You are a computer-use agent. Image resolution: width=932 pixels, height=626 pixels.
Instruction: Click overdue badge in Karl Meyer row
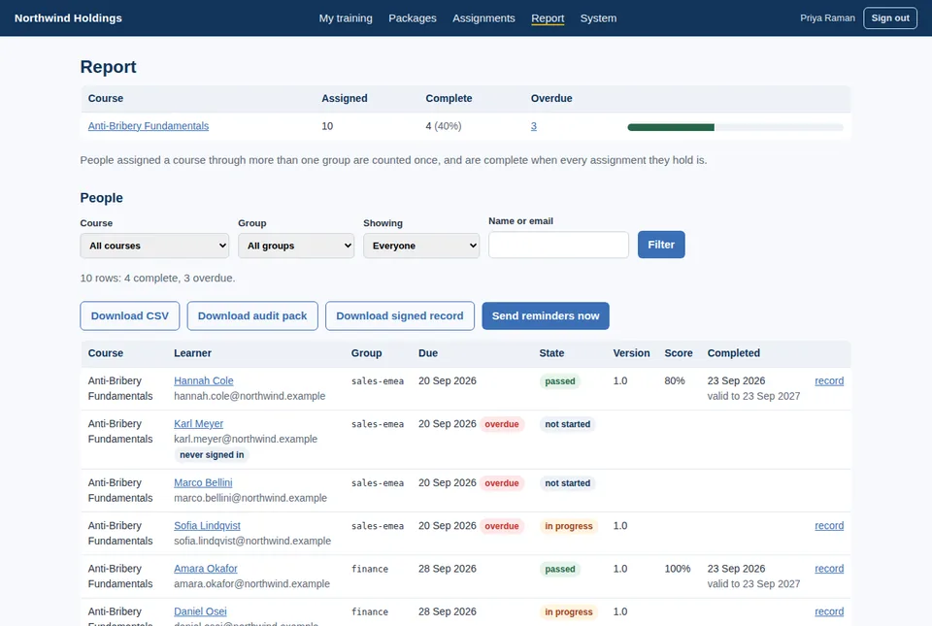tap(502, 424)
